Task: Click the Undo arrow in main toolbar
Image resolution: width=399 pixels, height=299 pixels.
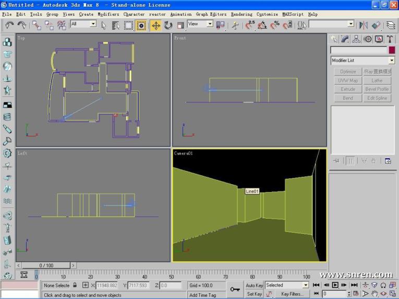Action: [9, 25]
